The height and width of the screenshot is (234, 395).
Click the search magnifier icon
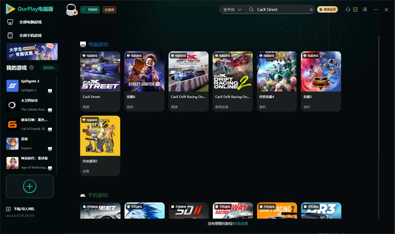[x=251, y=9]
